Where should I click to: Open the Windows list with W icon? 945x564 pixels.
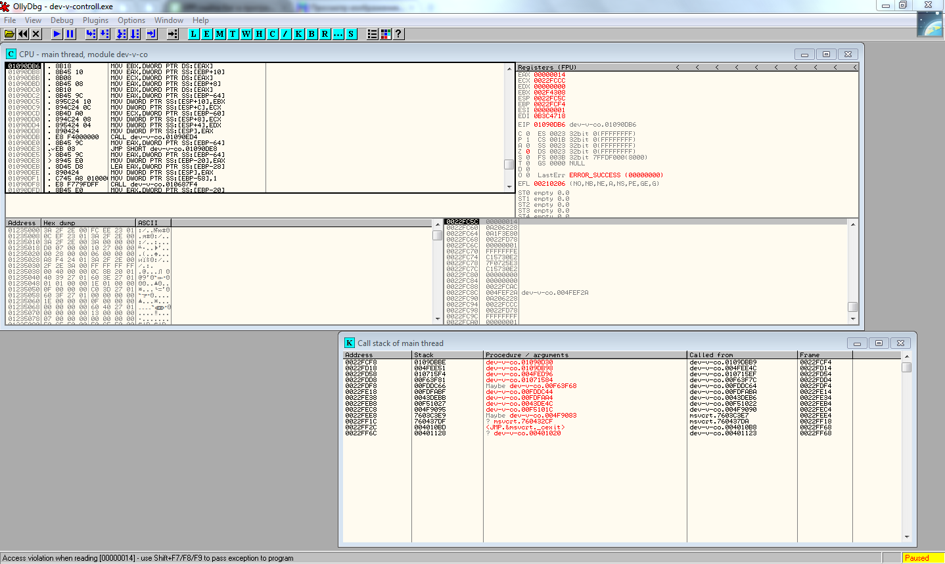246,33
